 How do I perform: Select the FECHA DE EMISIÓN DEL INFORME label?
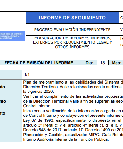coord(39,63)
